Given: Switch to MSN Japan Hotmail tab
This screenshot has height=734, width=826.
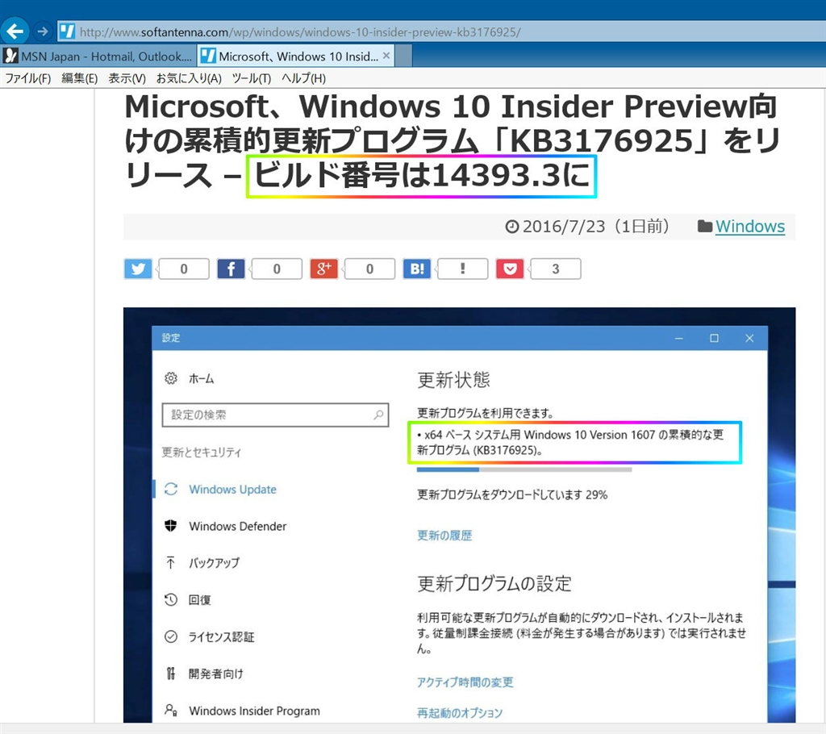Looking at the screenshot, I should click(98, 56).
